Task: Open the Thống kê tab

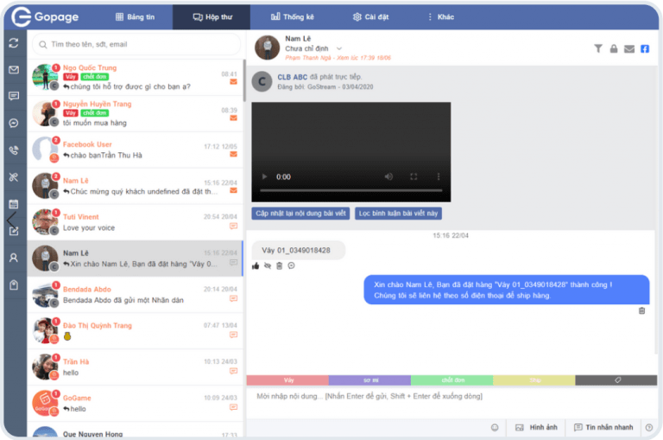Action: [x=292, y=17]
